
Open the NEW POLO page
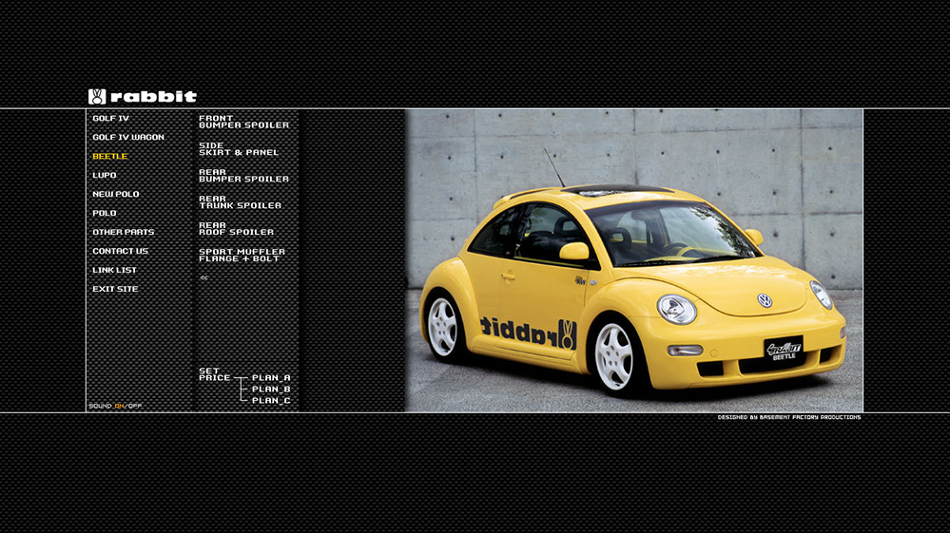116,194
